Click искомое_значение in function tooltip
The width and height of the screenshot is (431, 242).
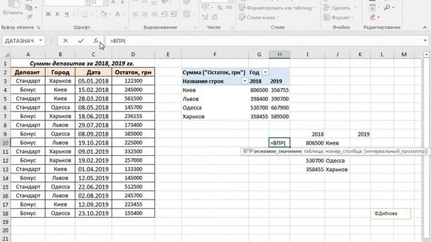[278, 151]
